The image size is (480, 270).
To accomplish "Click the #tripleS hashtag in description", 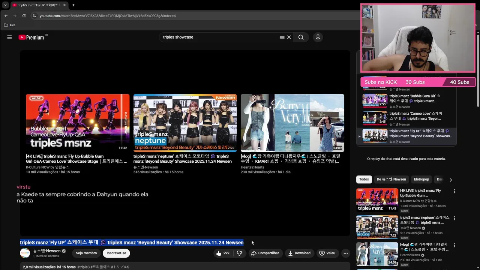I will pyautogui.click(x=83, y=267).
